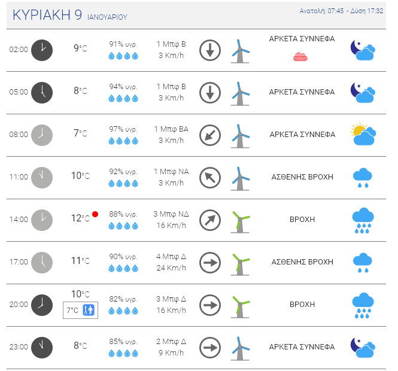Click the feels-like thermometer icon at 20:00

pyautogui.click(x=89, y=310)
